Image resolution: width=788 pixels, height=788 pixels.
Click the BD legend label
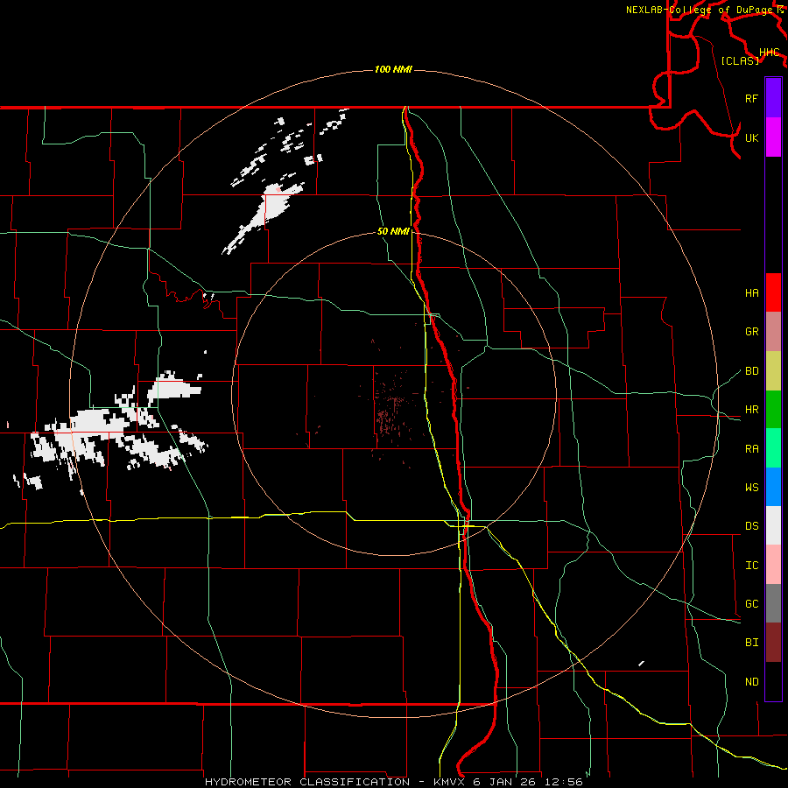[752, 371]
